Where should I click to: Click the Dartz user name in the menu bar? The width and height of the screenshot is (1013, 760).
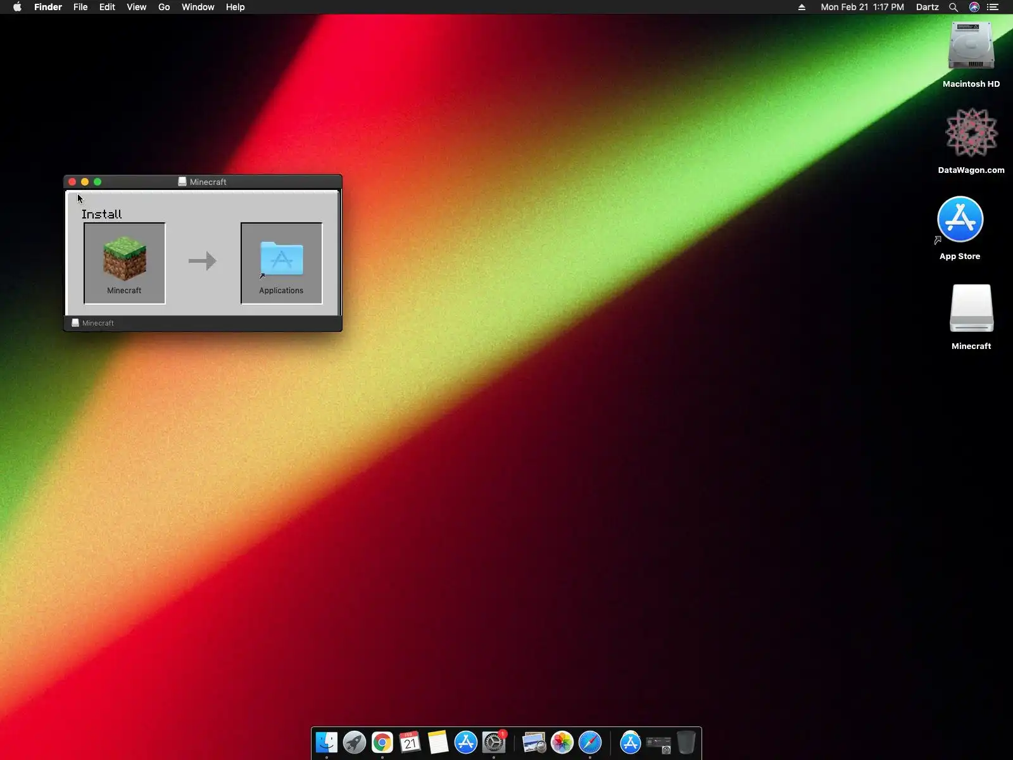pos(928,7)
